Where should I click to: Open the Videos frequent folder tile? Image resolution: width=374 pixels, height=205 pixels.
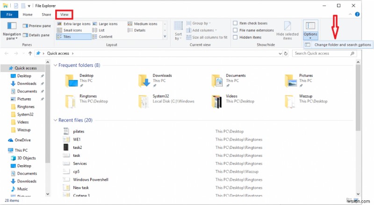point(233,101)
